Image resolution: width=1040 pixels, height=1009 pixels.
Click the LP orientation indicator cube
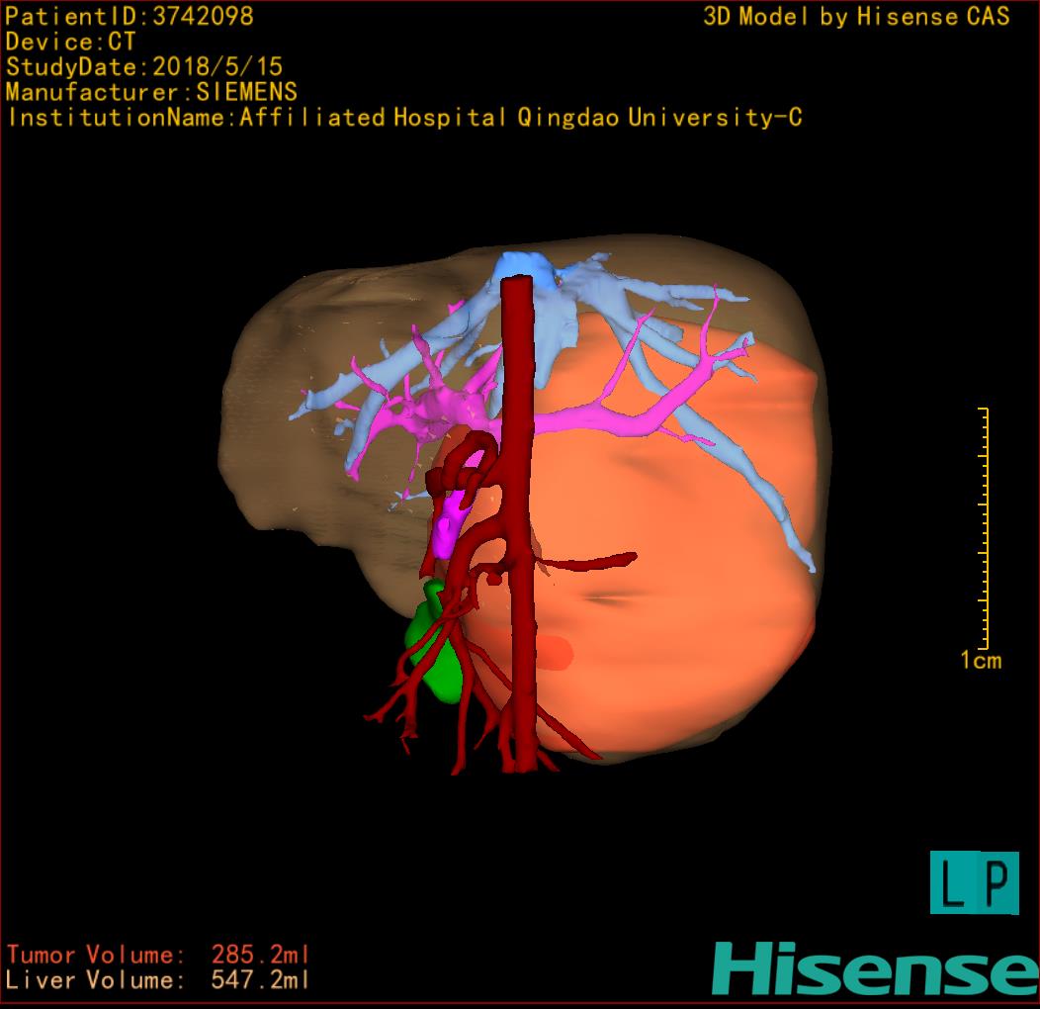(974, 882)
